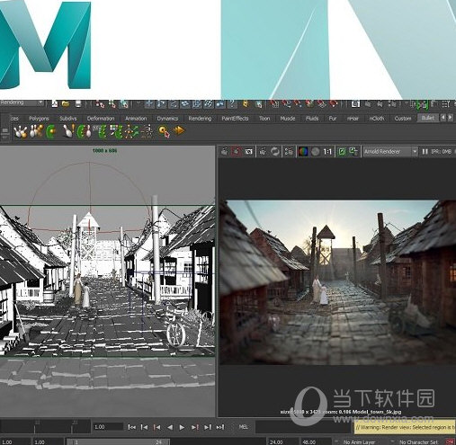Click the yellow lock icon in status line
This screenshot has height=445, width=456.
click(246, 103)
